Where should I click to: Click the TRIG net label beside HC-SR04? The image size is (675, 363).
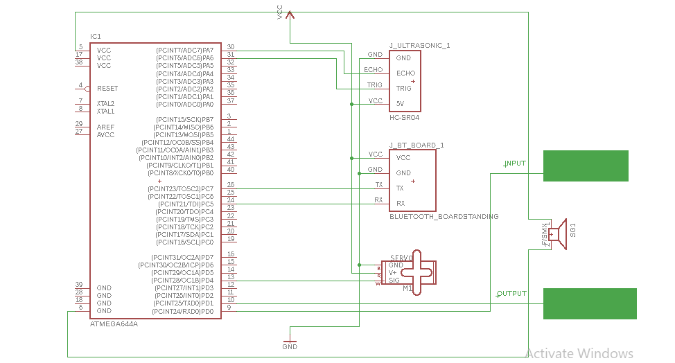click(x=374, y=85)
